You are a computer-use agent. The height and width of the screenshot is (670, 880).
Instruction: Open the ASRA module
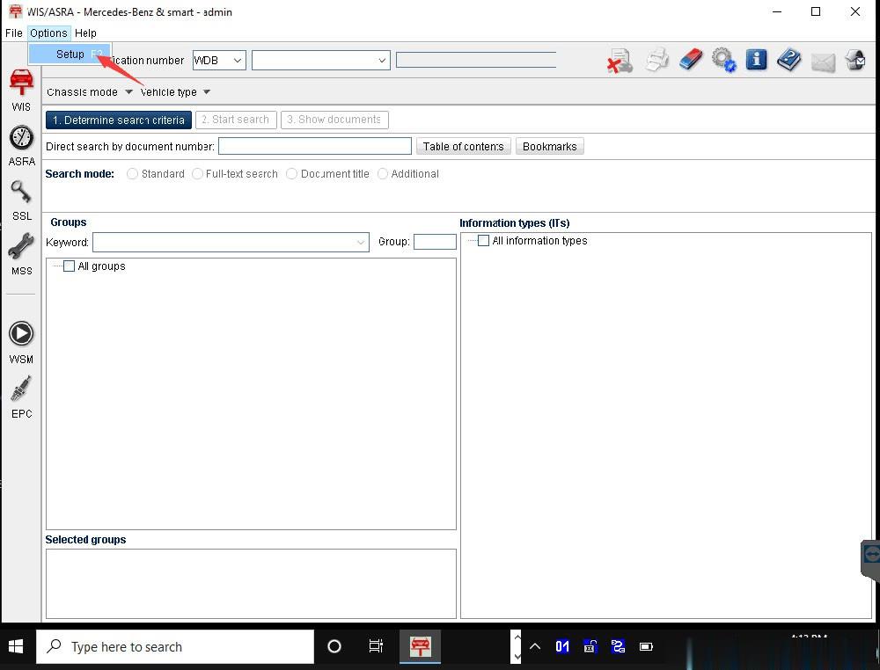point(21,146)
